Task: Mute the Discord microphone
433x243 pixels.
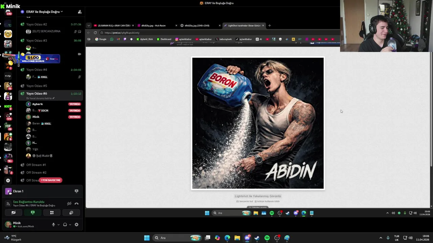Action: point(53,225)
